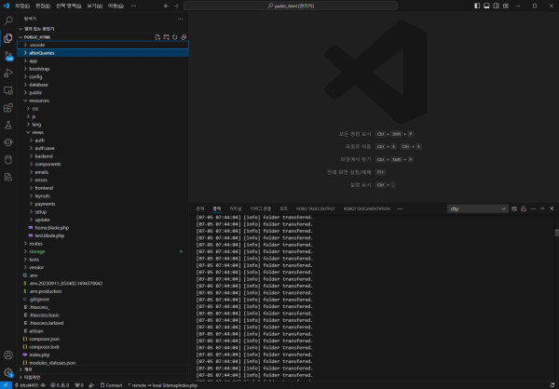Viewport: 559px width, 389px height.
Task: Open the .htaccess.basic file
Action: pyautogui.click(x=103, y=315)
